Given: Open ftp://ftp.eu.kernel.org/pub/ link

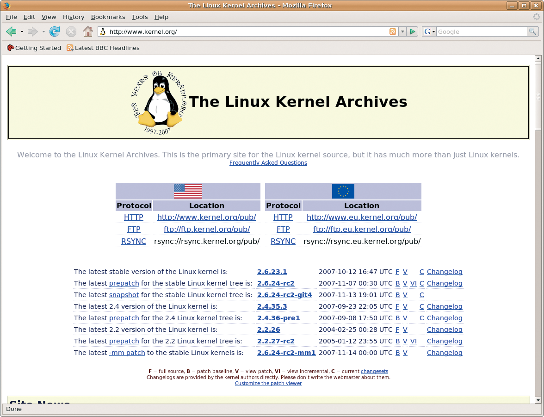Looking at the screenshot, I should pos(362,229).
